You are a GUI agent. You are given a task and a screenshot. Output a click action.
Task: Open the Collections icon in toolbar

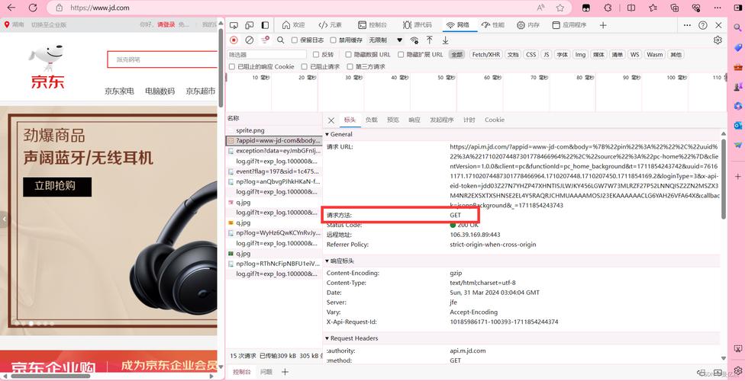[x=675, y=8]
